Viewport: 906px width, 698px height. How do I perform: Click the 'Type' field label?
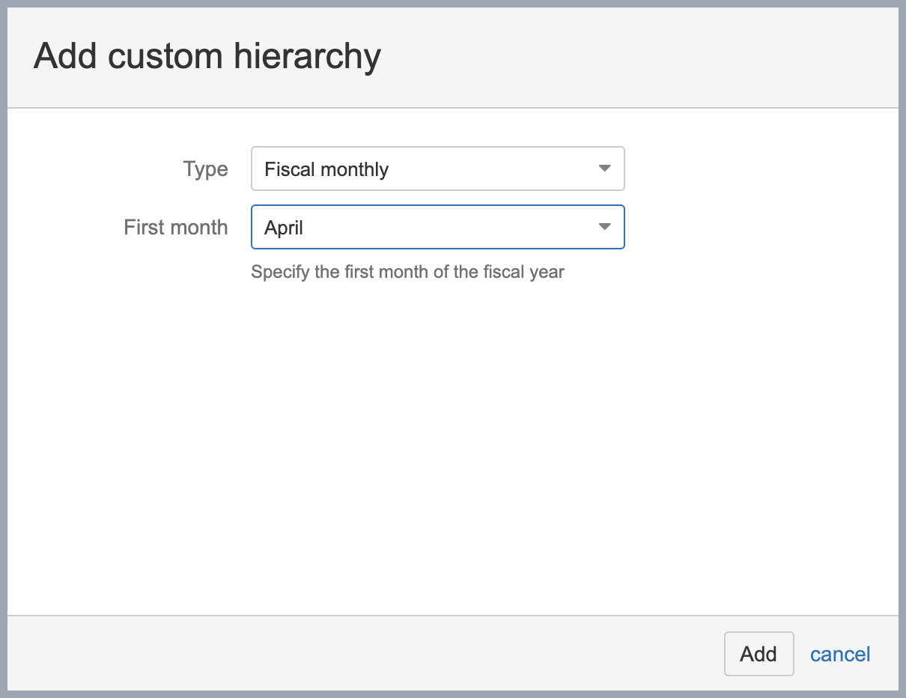pyautogui.click(x=205, y=169)
